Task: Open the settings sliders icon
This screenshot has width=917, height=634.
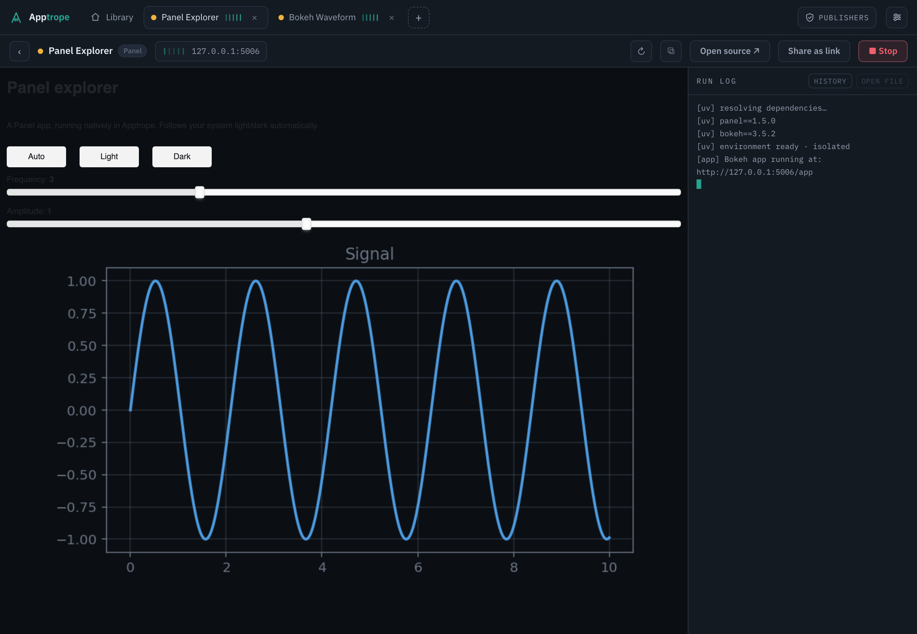Action: click(x=897, y=18)
